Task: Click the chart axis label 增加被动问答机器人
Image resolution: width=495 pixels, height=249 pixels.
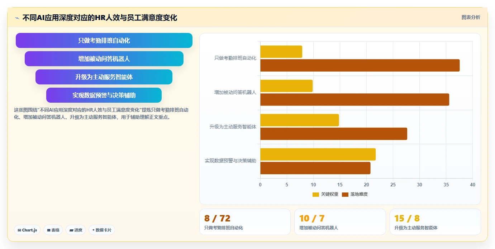Action: [x=235, y=92]
